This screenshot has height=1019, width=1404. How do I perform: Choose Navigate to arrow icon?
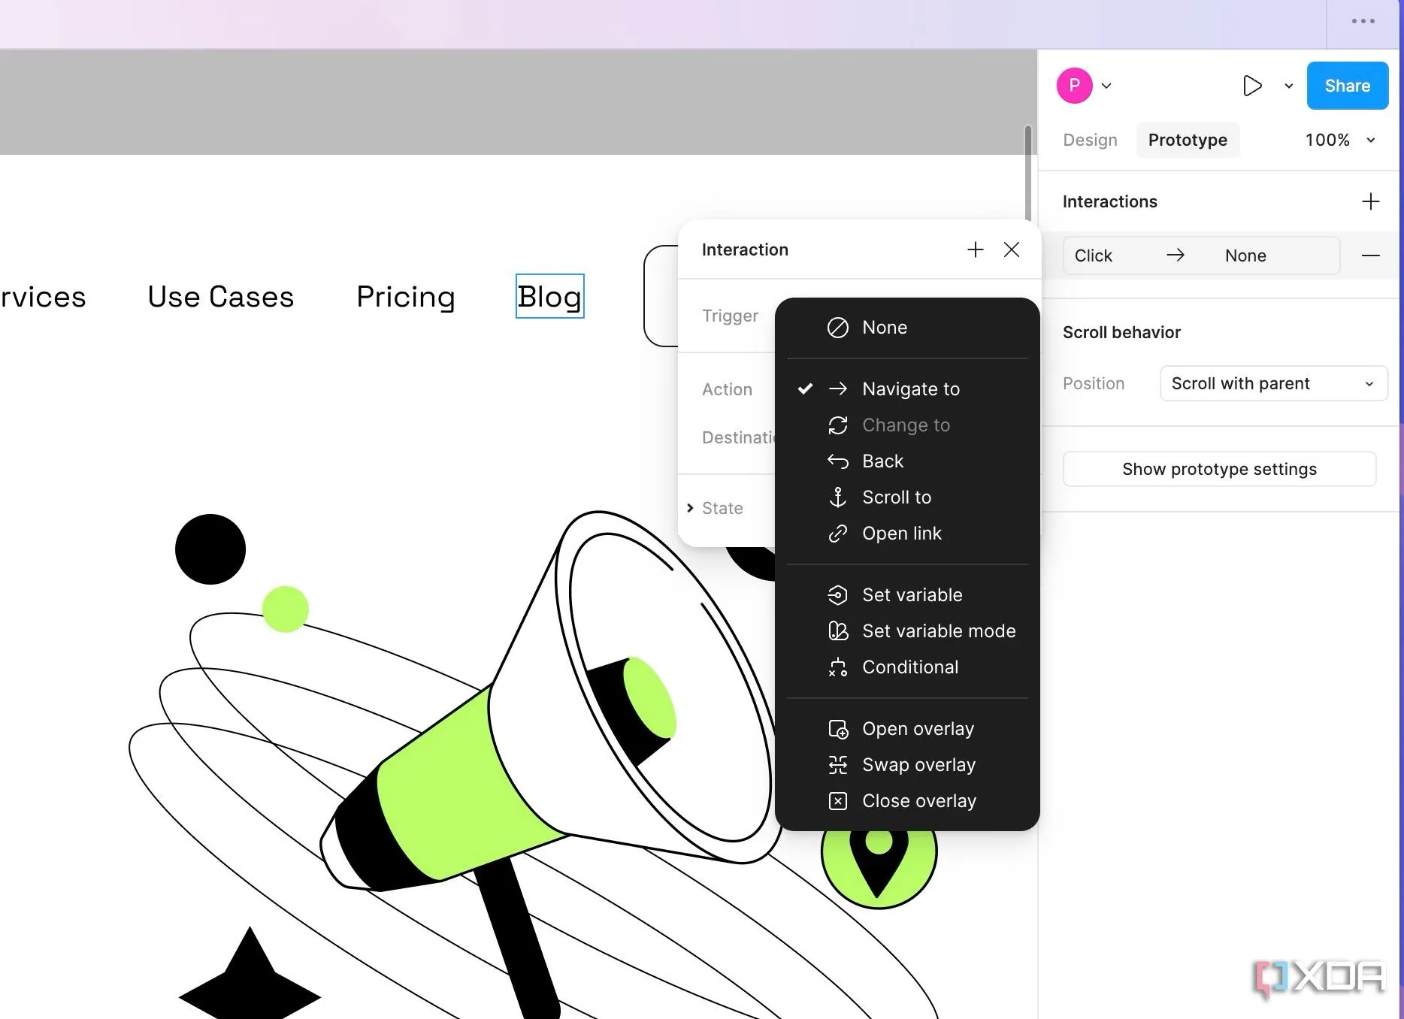[x=837, y=389]
